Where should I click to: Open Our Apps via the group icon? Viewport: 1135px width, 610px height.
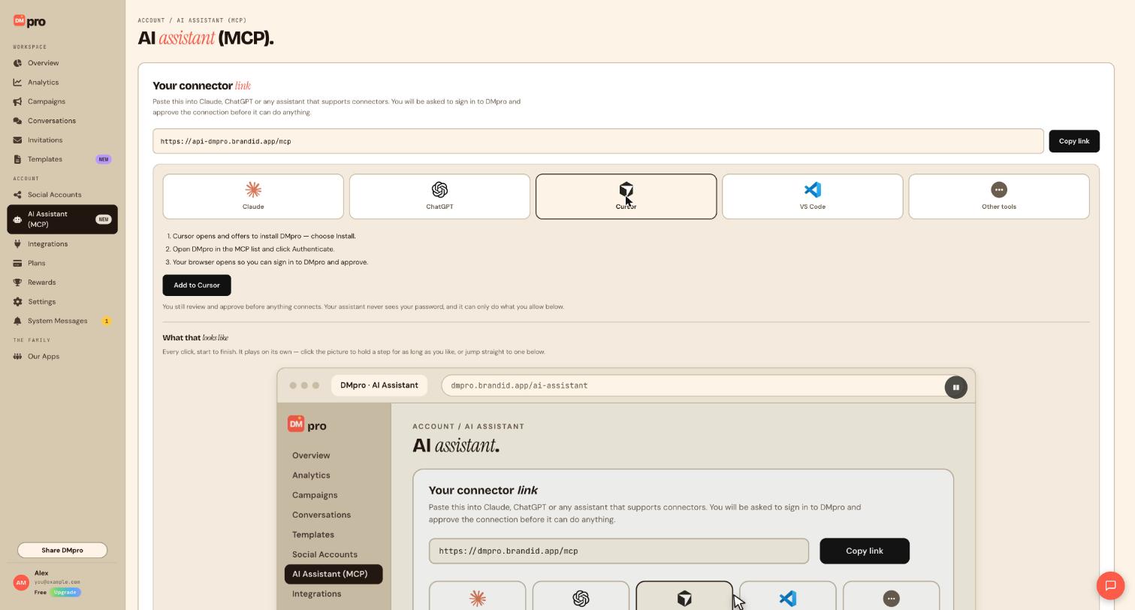click(17, 357)
